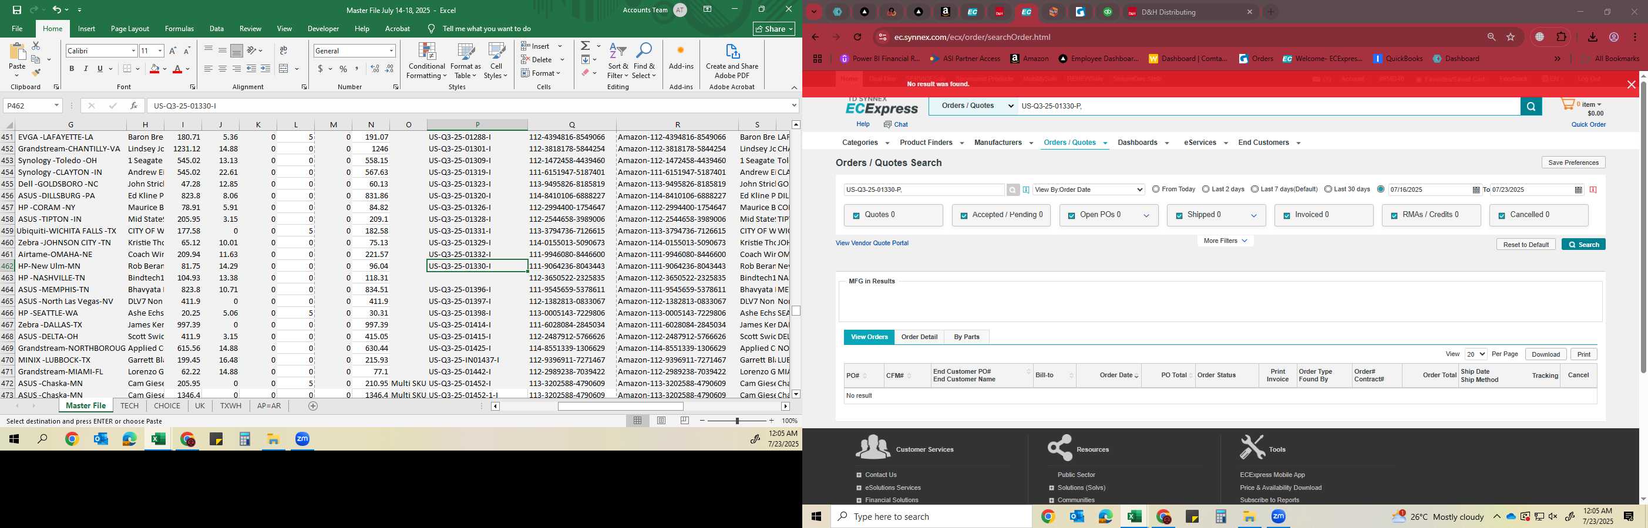Click the Insert Function fx icon
1648x528 pixels.
[x=134, y=106]
